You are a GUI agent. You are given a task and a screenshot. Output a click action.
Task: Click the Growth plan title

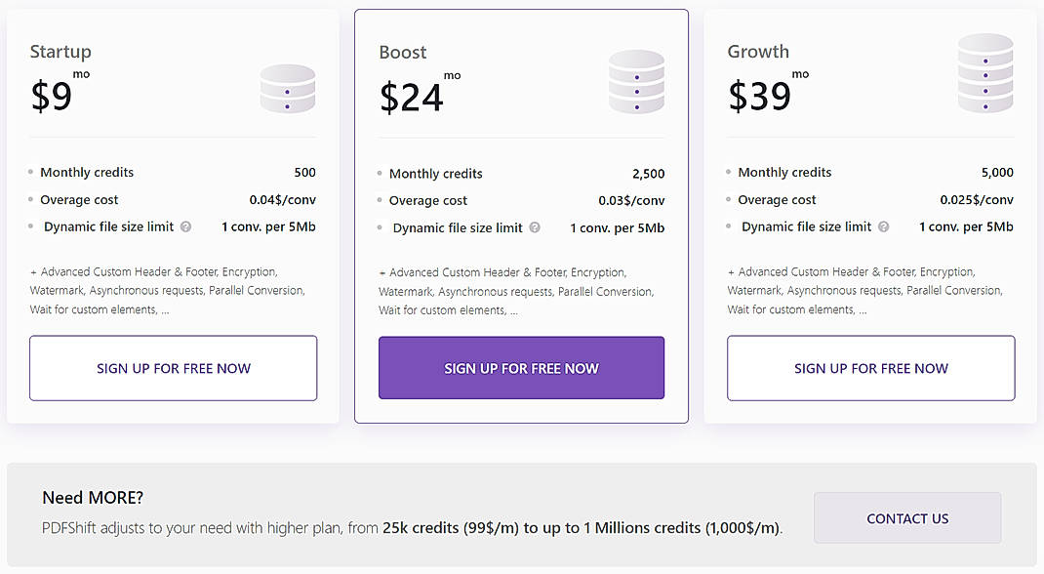pos(758,52)
